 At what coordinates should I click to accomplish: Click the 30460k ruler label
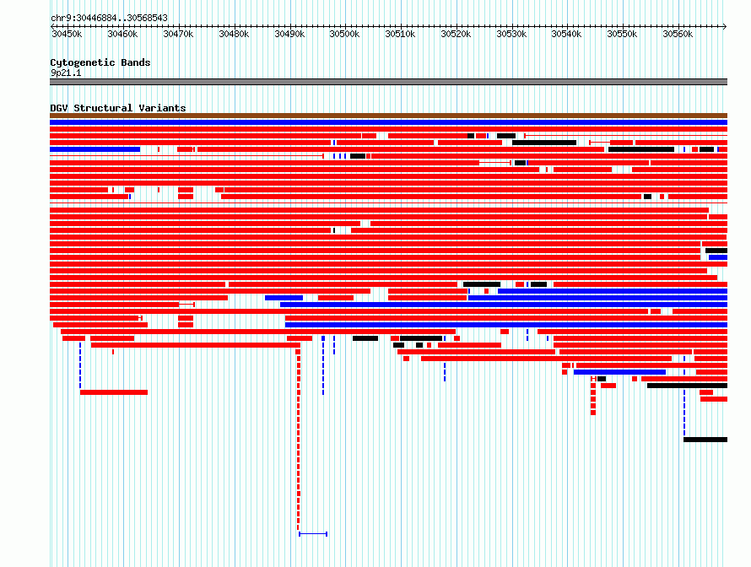(x=122, y=34)
